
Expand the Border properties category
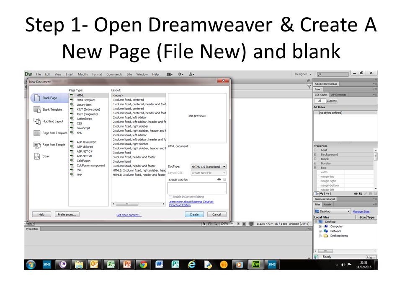(315, 163)
